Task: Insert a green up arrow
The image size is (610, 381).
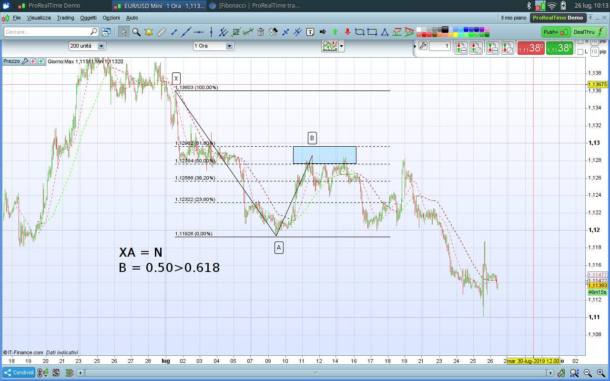Action: click(335, 32)
